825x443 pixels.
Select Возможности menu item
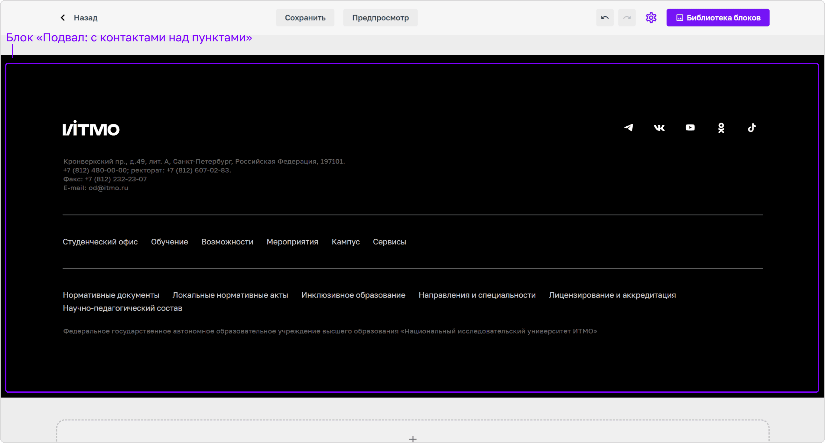tap(227, 242)
